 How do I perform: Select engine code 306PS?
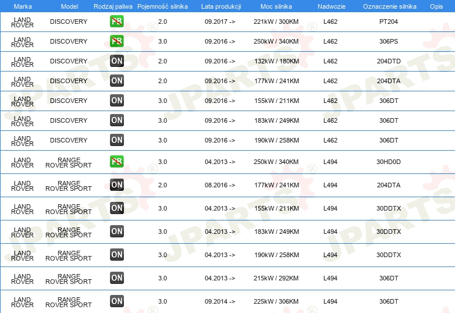(x=388, y=41)
